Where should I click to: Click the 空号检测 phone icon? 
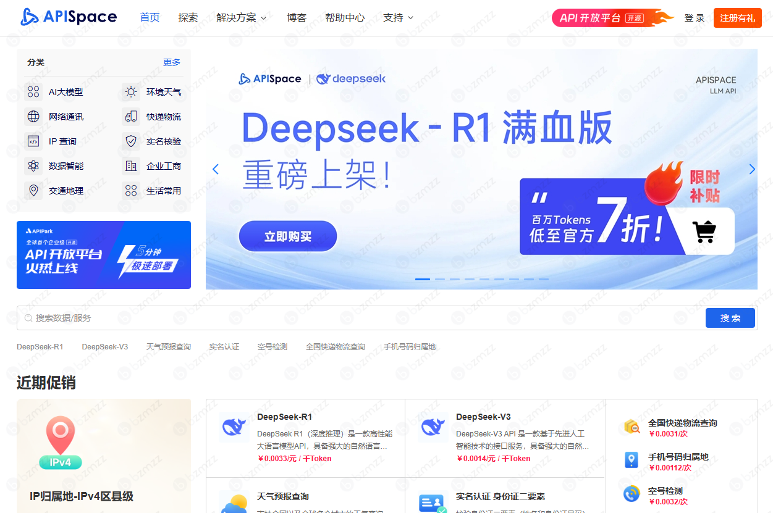631,494
